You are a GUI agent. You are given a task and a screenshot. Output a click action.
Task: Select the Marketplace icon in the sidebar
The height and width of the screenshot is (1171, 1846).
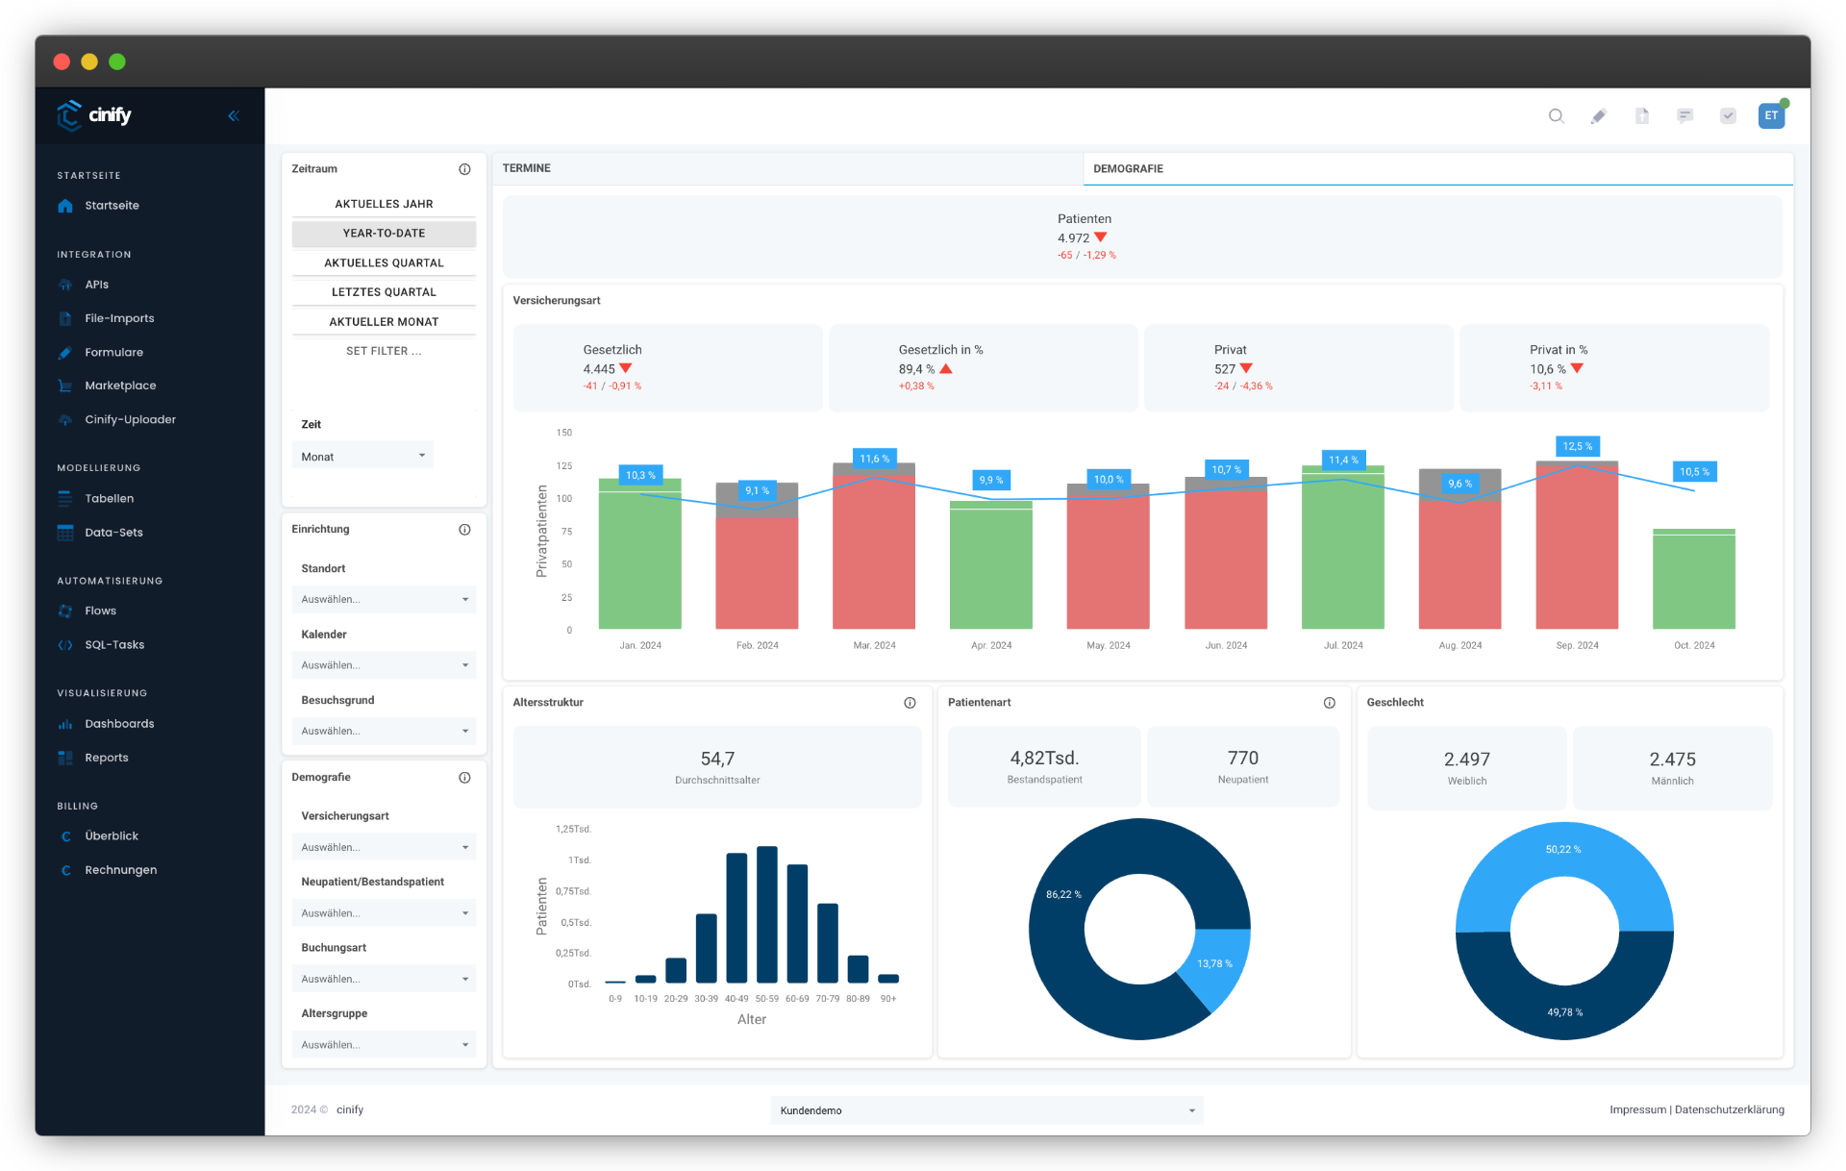pos(65,385)
